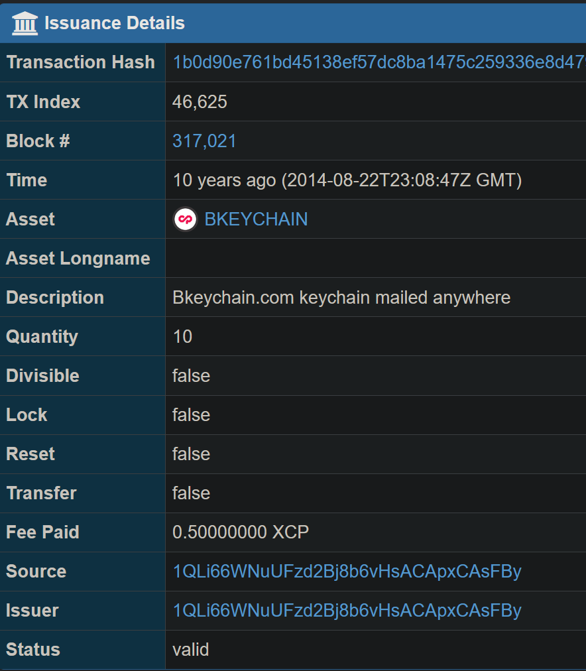Click the Divisible false value
This screenshot has height=671, width=586.
[x=191, y=376]
